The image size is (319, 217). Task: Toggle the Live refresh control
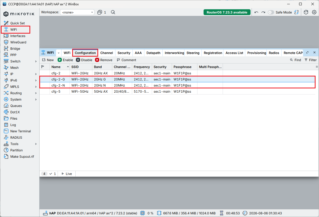[67, 174]
